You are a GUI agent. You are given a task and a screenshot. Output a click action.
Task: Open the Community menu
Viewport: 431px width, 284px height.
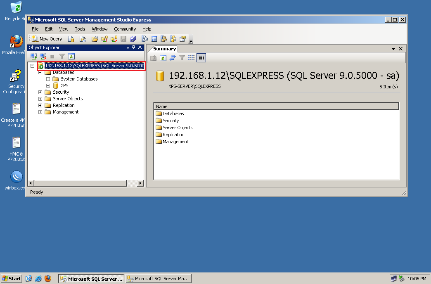pyautogui.click(x=125, y=29)
